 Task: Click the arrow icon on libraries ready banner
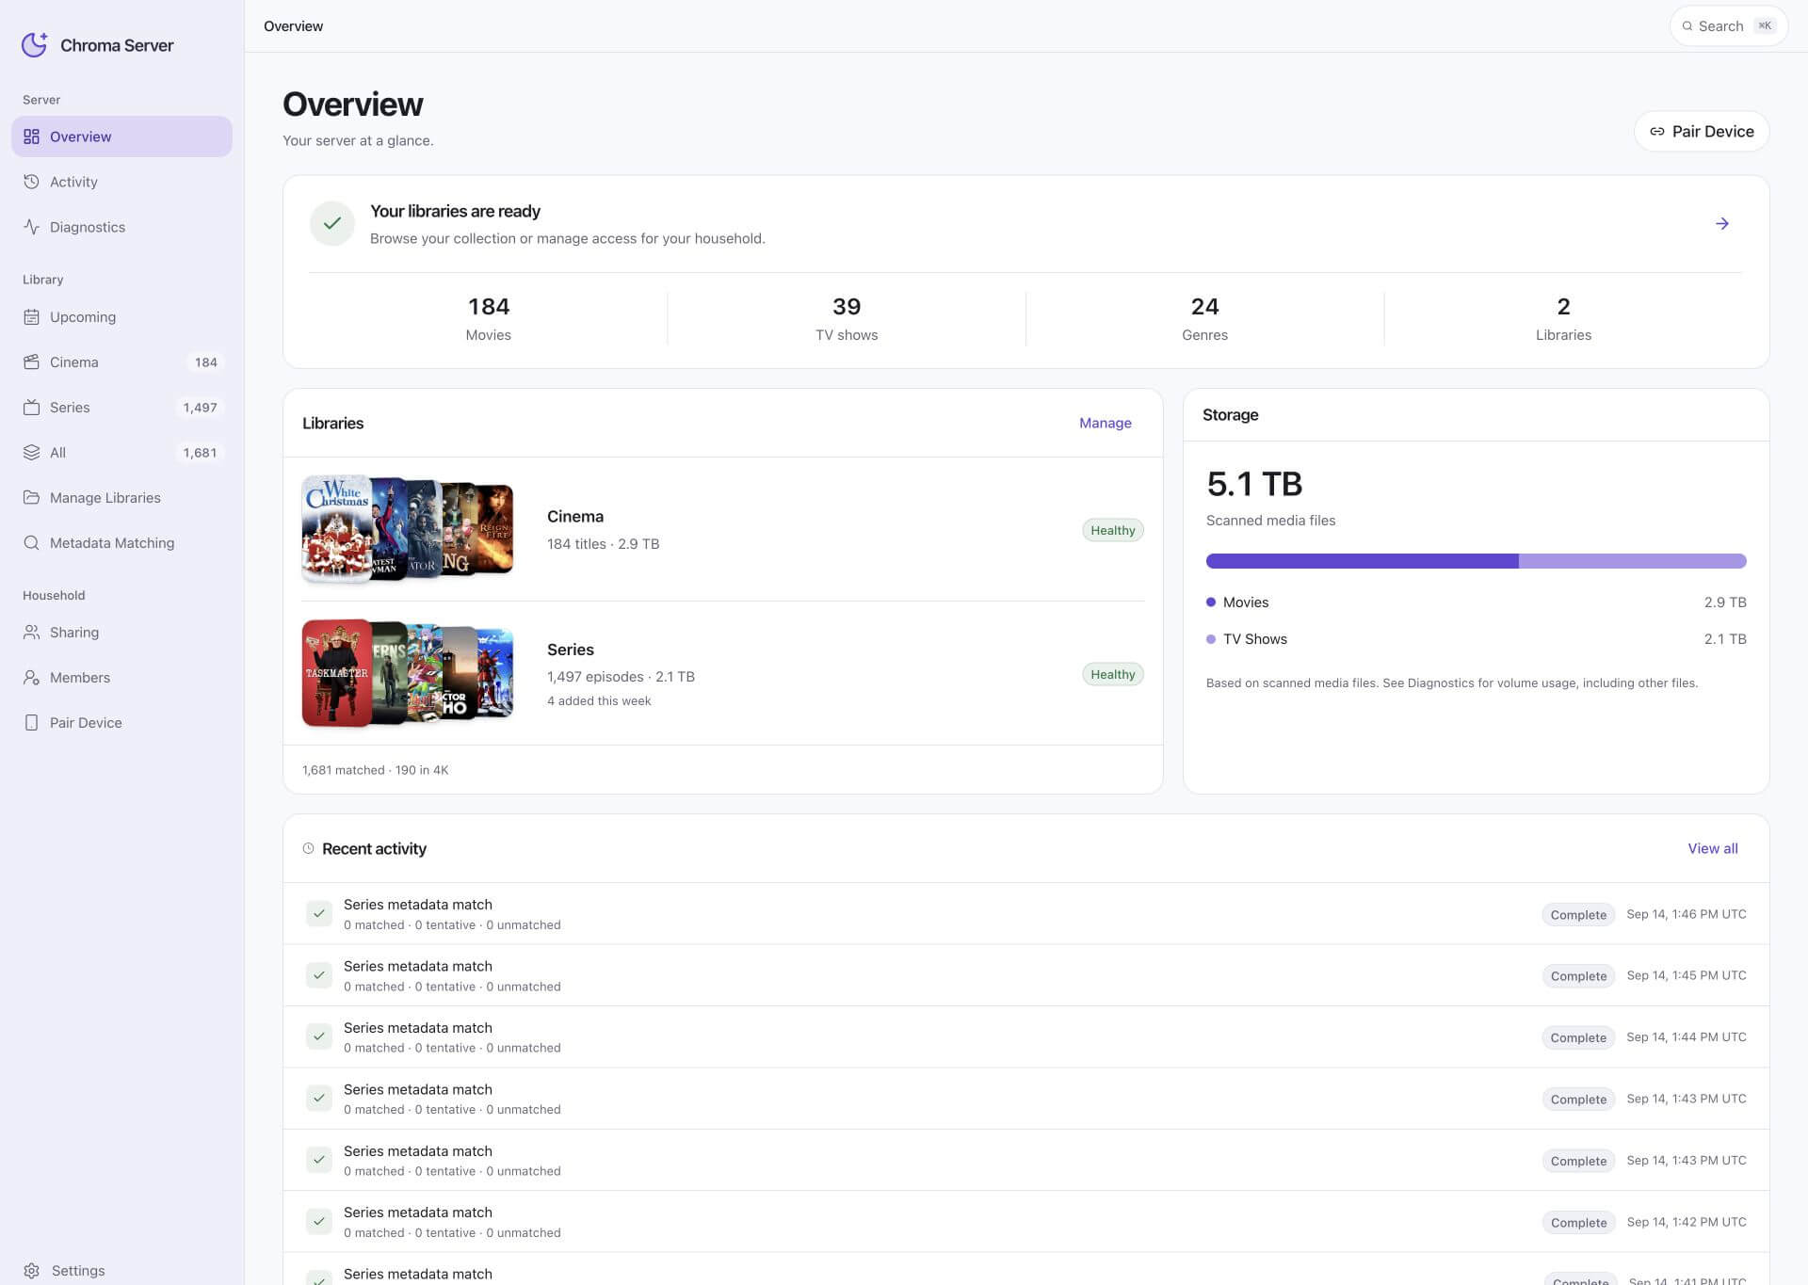click(x=1721, y=223)
